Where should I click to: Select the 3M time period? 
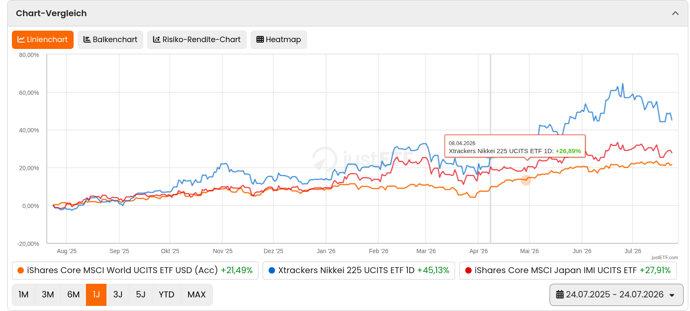[48, 295]
